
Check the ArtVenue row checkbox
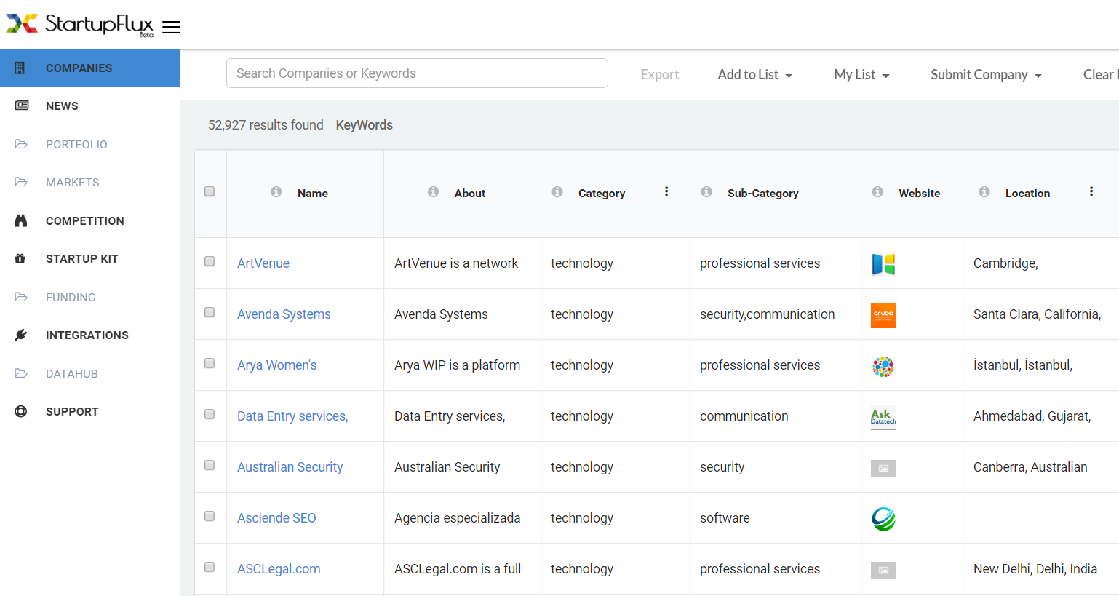pyautogui.click(x=210, y=262)
